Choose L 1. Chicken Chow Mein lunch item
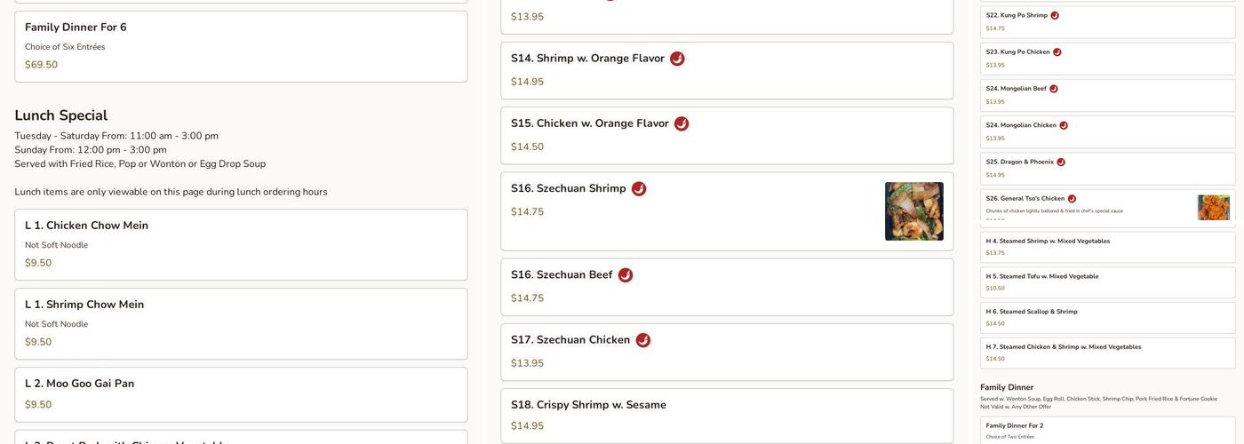The height and width of the screenshot is (444, 1244). pyautogui.click(x=241, y=244)
